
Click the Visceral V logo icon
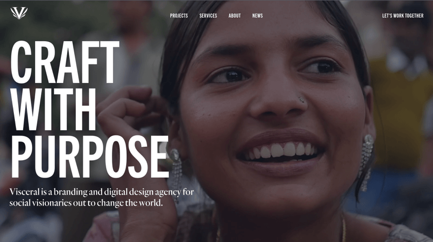point(19,13)
